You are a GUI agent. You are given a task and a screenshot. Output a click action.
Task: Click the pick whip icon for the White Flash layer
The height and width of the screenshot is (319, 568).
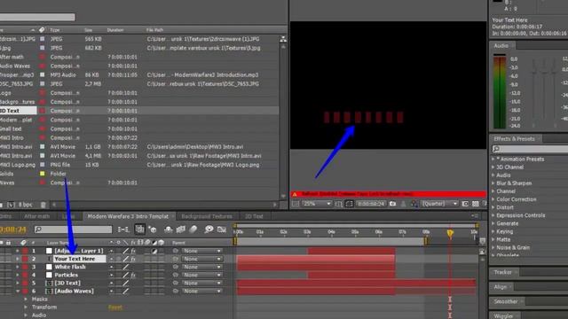pos(176,267)
